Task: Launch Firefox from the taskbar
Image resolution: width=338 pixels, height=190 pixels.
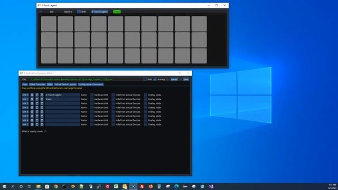Action: tap(151, 186)
